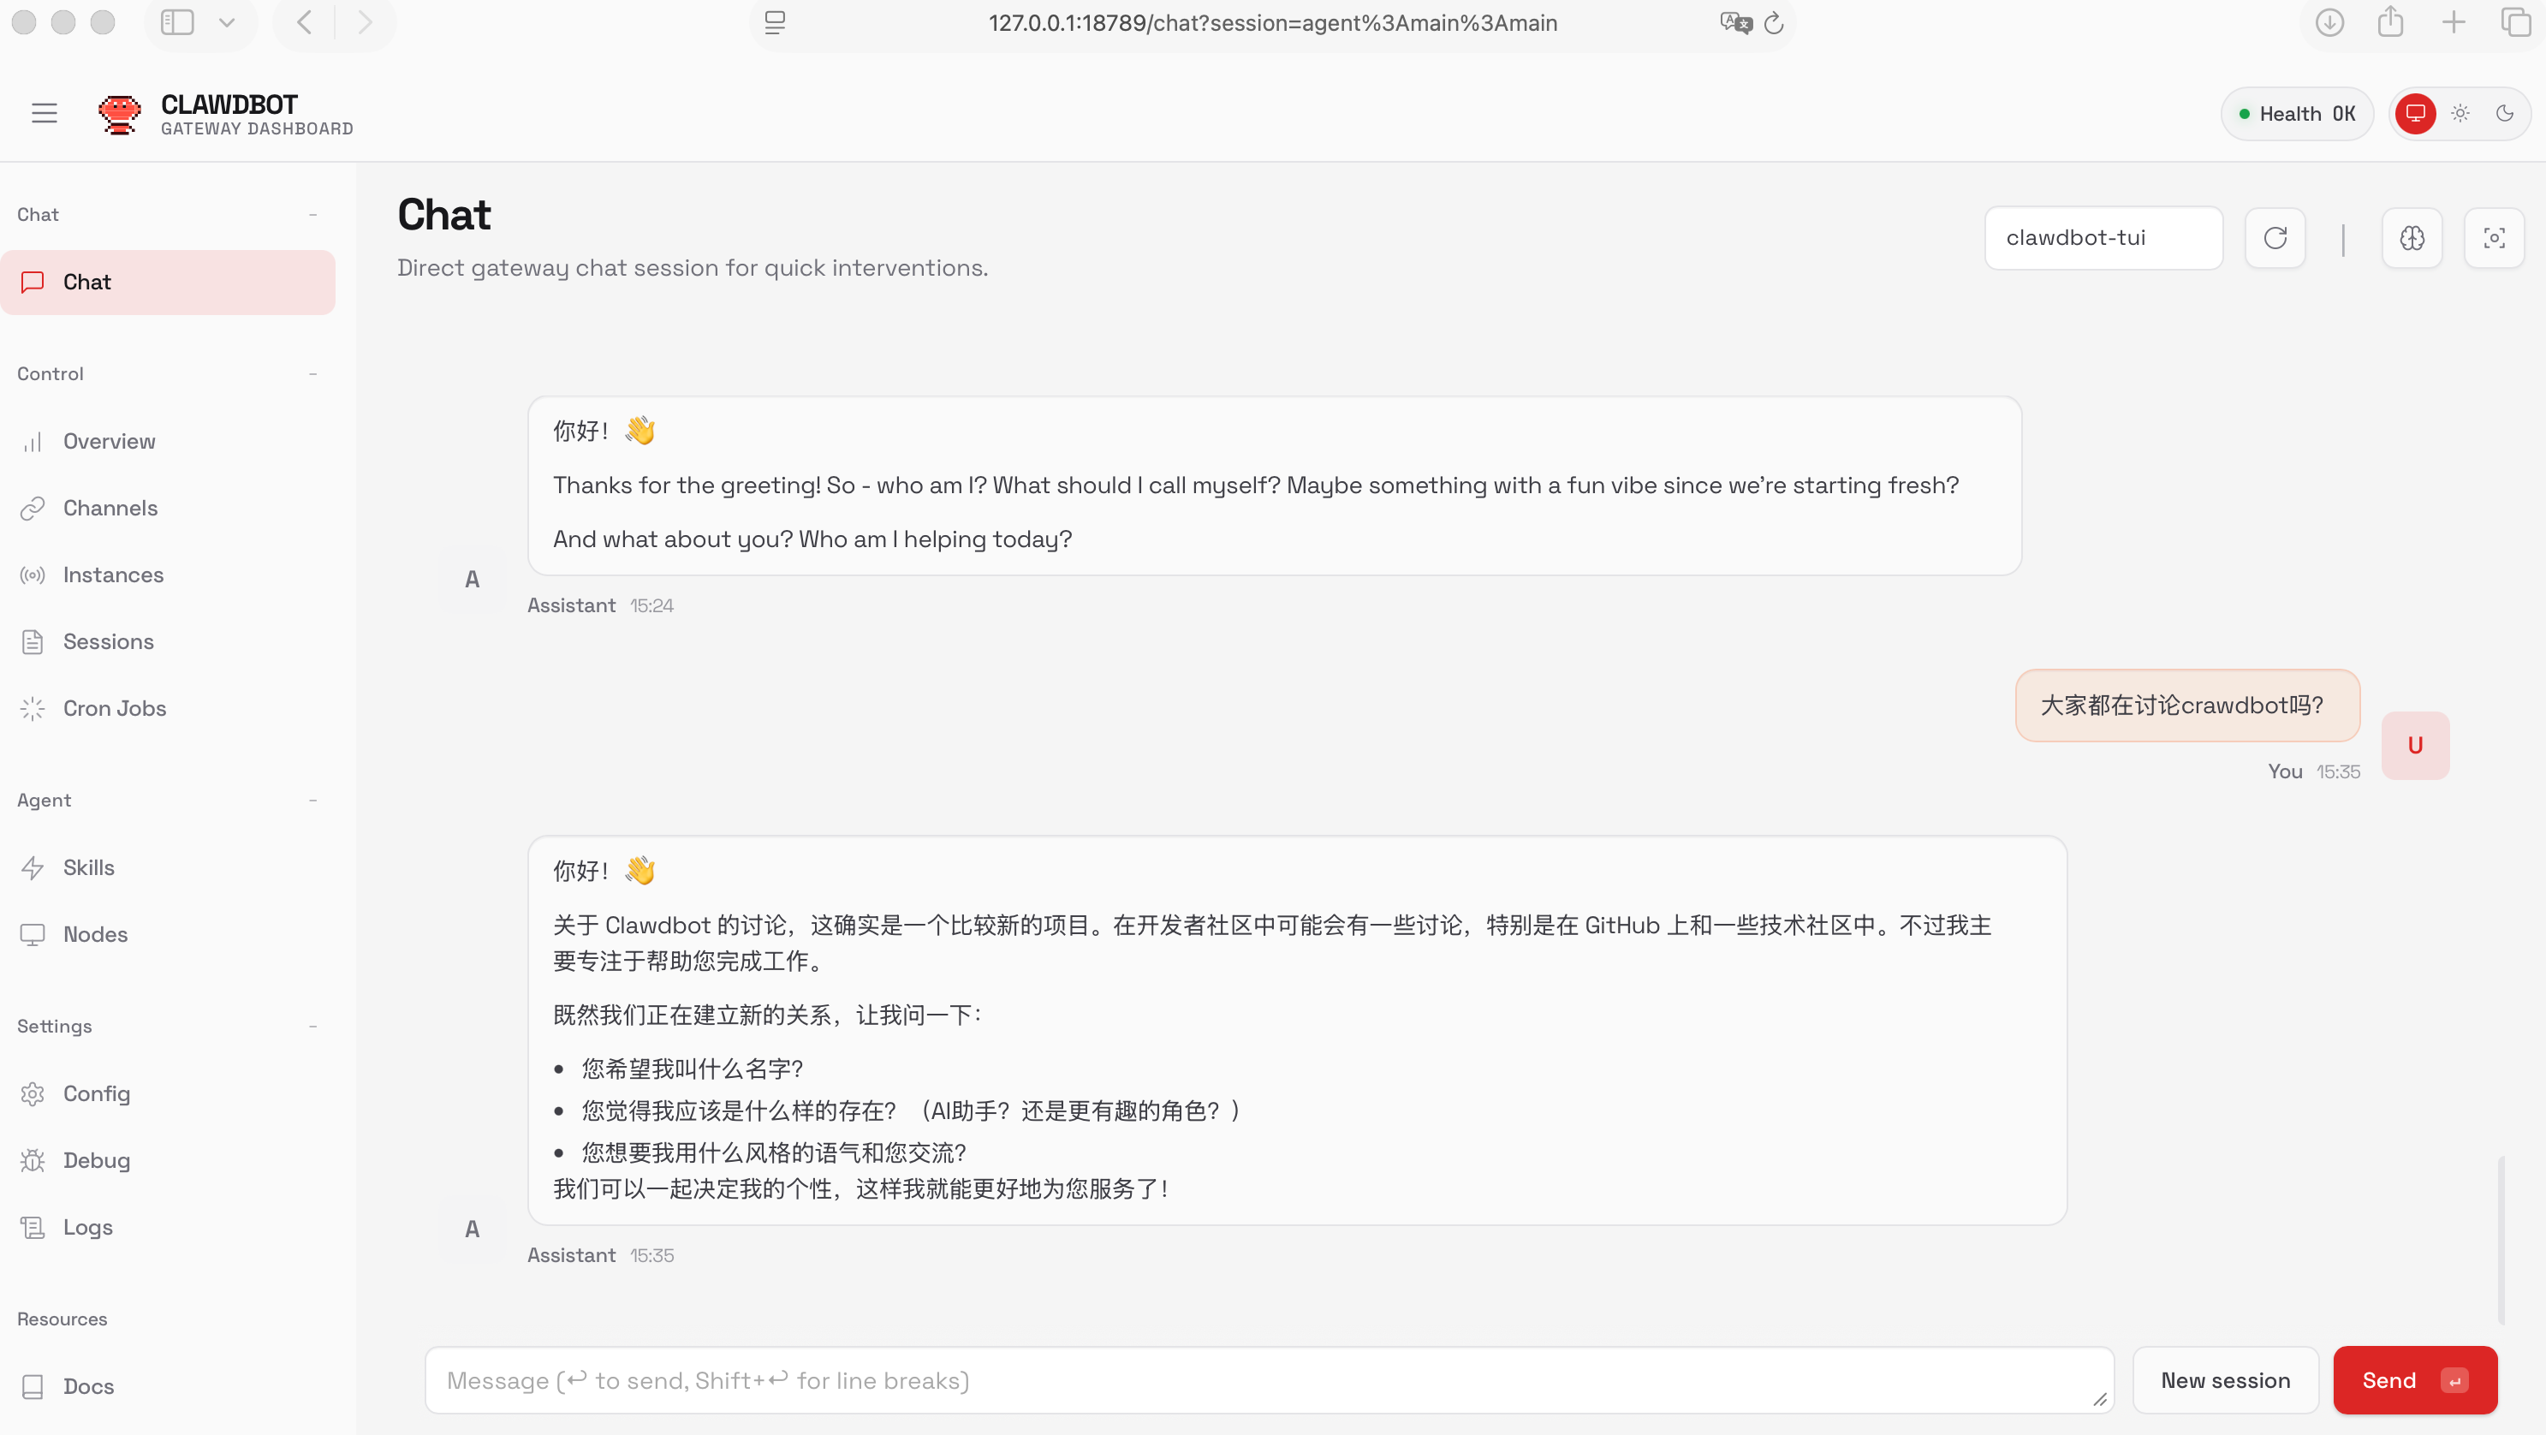Image resolution: width=2546 pixels, height=1435 pixels.
Task: Click the Send button
Action: pos(2413,1379)
